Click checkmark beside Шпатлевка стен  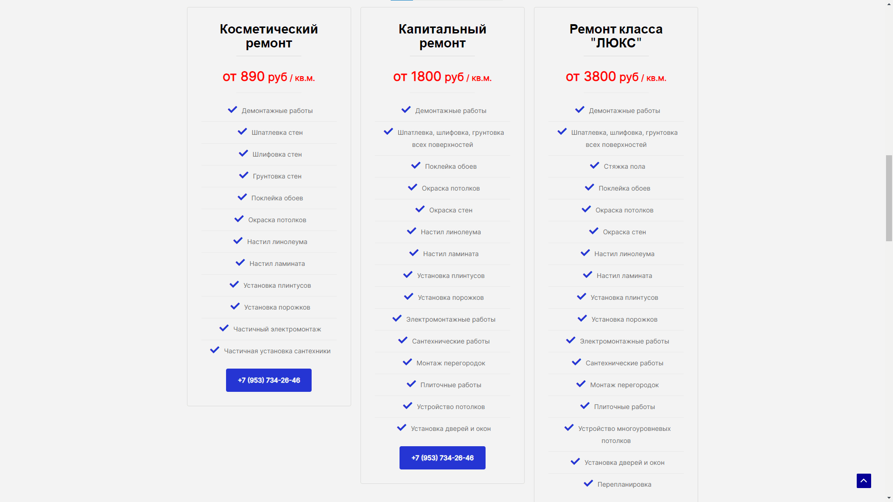pos(242,132)
